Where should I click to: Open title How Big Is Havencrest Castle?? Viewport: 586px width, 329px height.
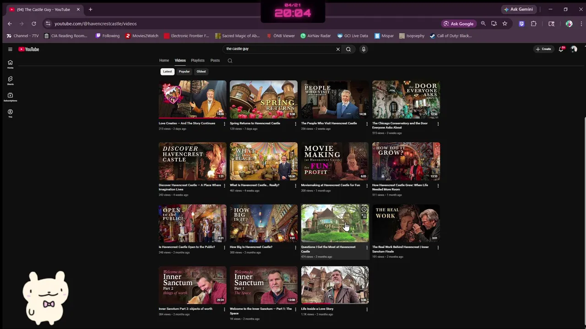(251, 247)
